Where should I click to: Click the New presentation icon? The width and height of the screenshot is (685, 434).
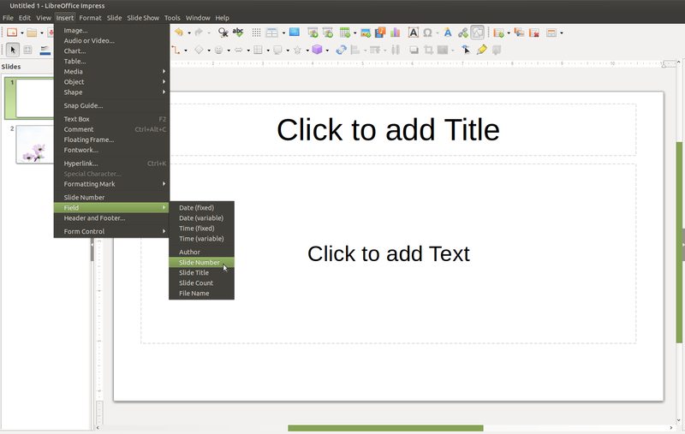(x=12, y=33)
